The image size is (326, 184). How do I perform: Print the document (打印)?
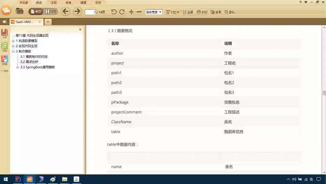pos(202,12)
